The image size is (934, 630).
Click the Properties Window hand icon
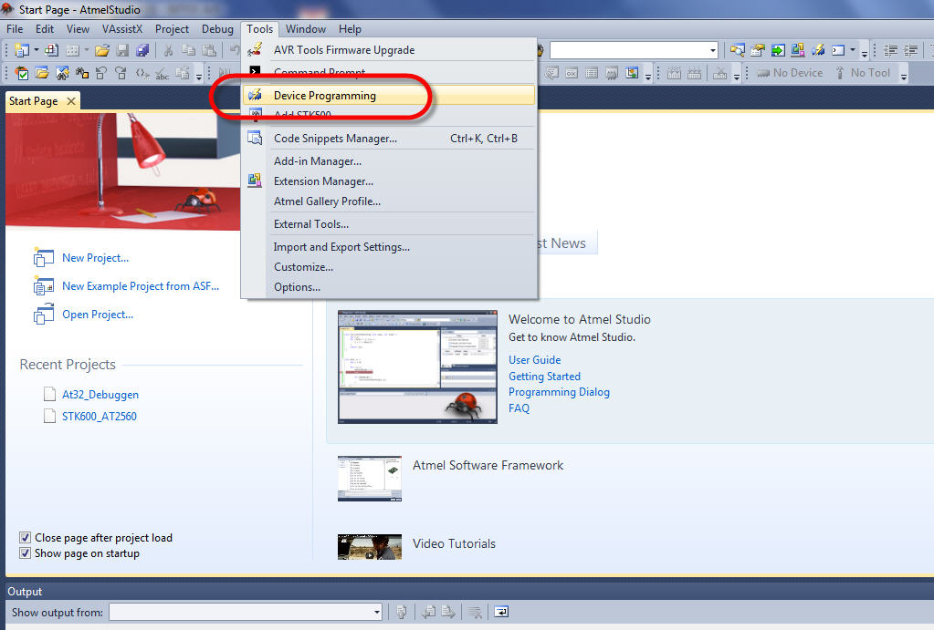pos(758,50)
